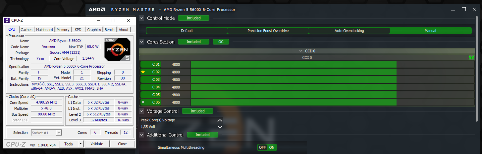Close the CPU-Z window with X
Screen dimensions: 482x154
(129, 20)
